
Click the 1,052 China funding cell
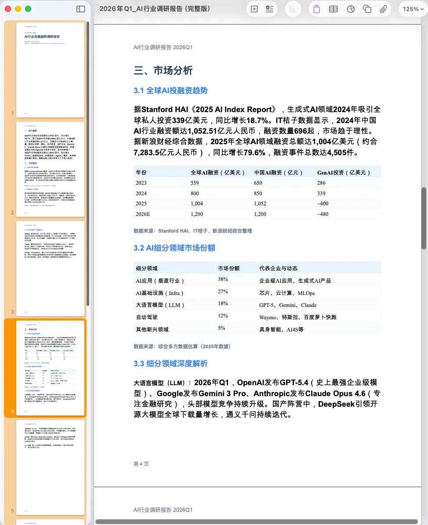coord(260,204)
